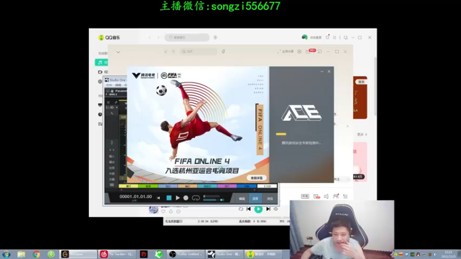Open the playlist queue icon

pos(345,196)
